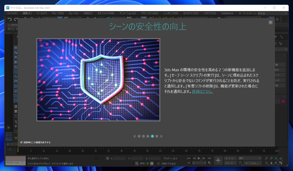Go to start frame button
The width and height of the screenshot is (293, 171).
click(x=189, y=159)
